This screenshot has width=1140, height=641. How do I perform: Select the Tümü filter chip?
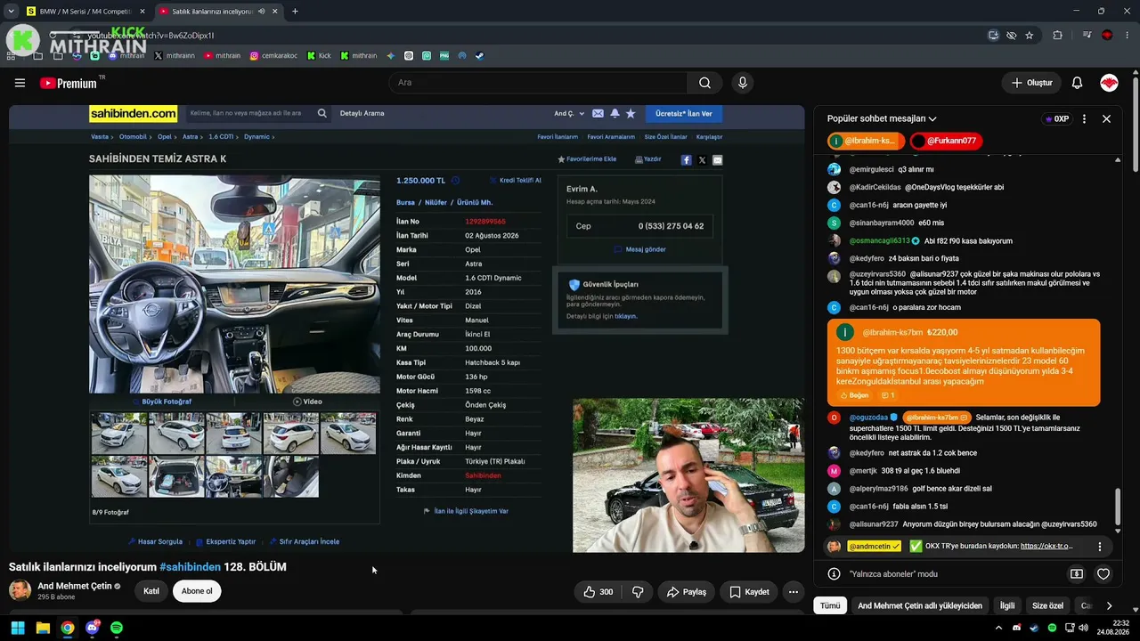pyautogui.click(x=830, y=605)
